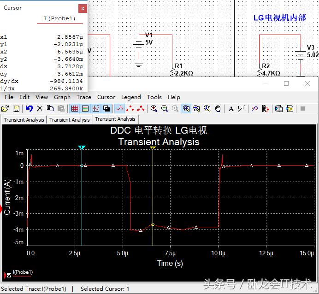Open the Trace menu
Image resolution: width=319 pixels, height=294 pixels.
84,97
